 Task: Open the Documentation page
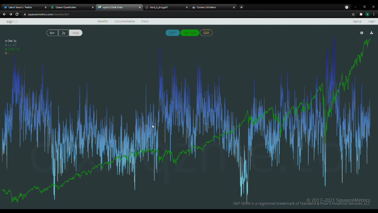[125, 21]
